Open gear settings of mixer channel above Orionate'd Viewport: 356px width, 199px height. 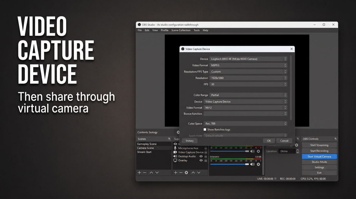click(x=258, y=151)
